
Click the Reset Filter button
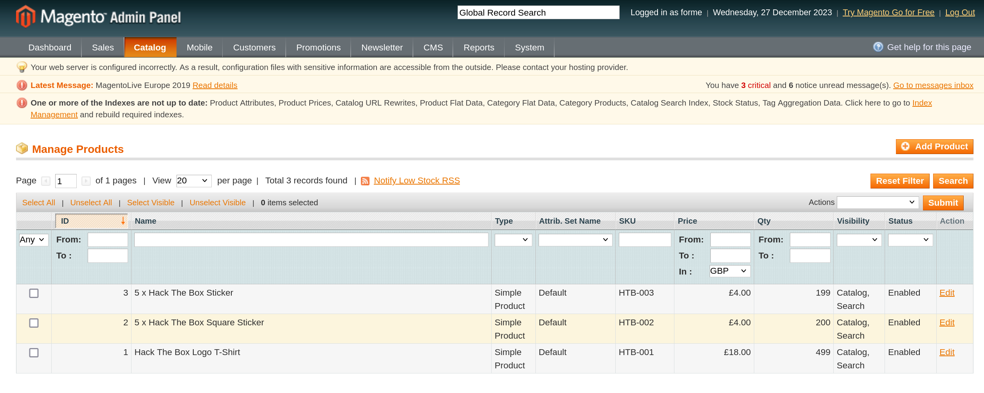coord(900,181)
